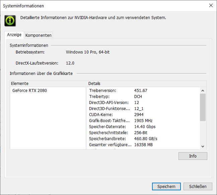217x195 pixels.
Task: Click the Info button
Action: point(193,156)
